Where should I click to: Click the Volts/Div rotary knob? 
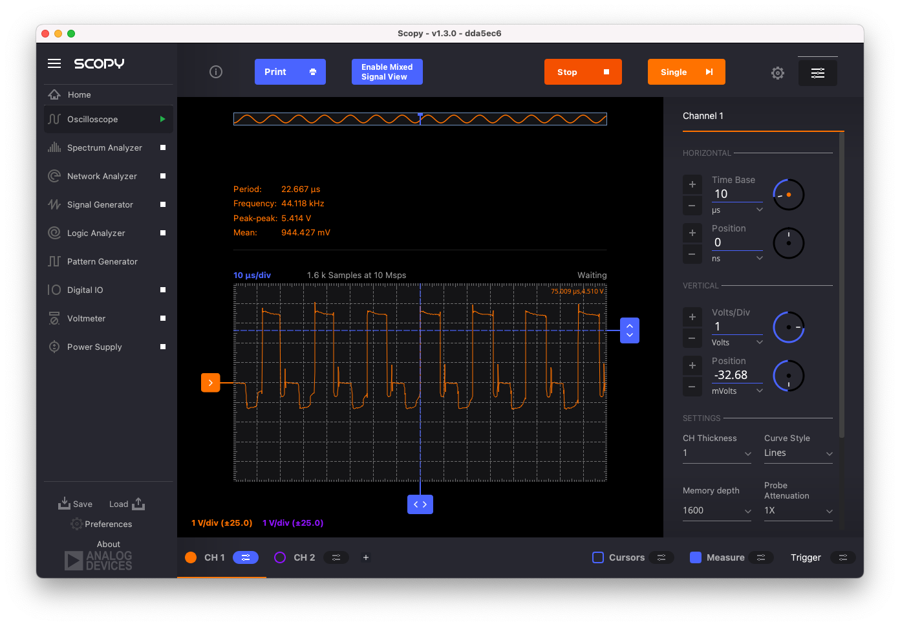click(789, 327)
